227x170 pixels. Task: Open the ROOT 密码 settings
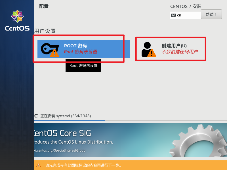[x=83, y=49]
